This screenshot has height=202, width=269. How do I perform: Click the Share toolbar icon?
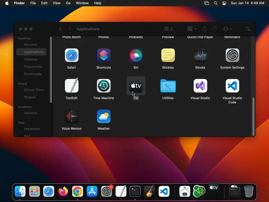204,29
